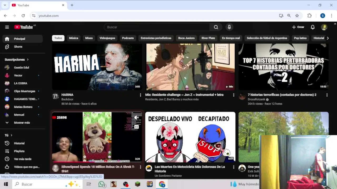Open a new browser tab

72,5
